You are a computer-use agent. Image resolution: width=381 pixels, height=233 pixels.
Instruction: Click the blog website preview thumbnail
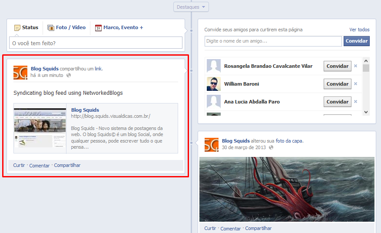[40, 128]
